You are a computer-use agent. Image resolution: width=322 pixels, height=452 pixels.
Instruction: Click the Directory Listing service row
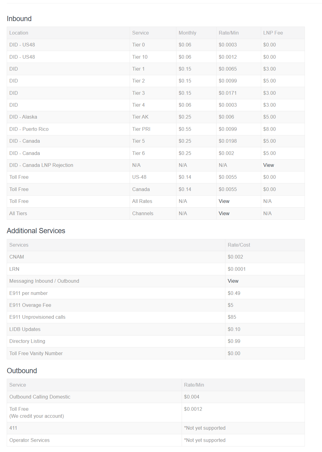click(x=156, y=341)
